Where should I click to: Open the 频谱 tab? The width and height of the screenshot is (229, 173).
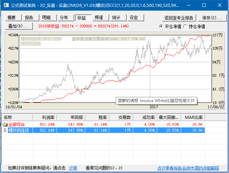(99, 18)
